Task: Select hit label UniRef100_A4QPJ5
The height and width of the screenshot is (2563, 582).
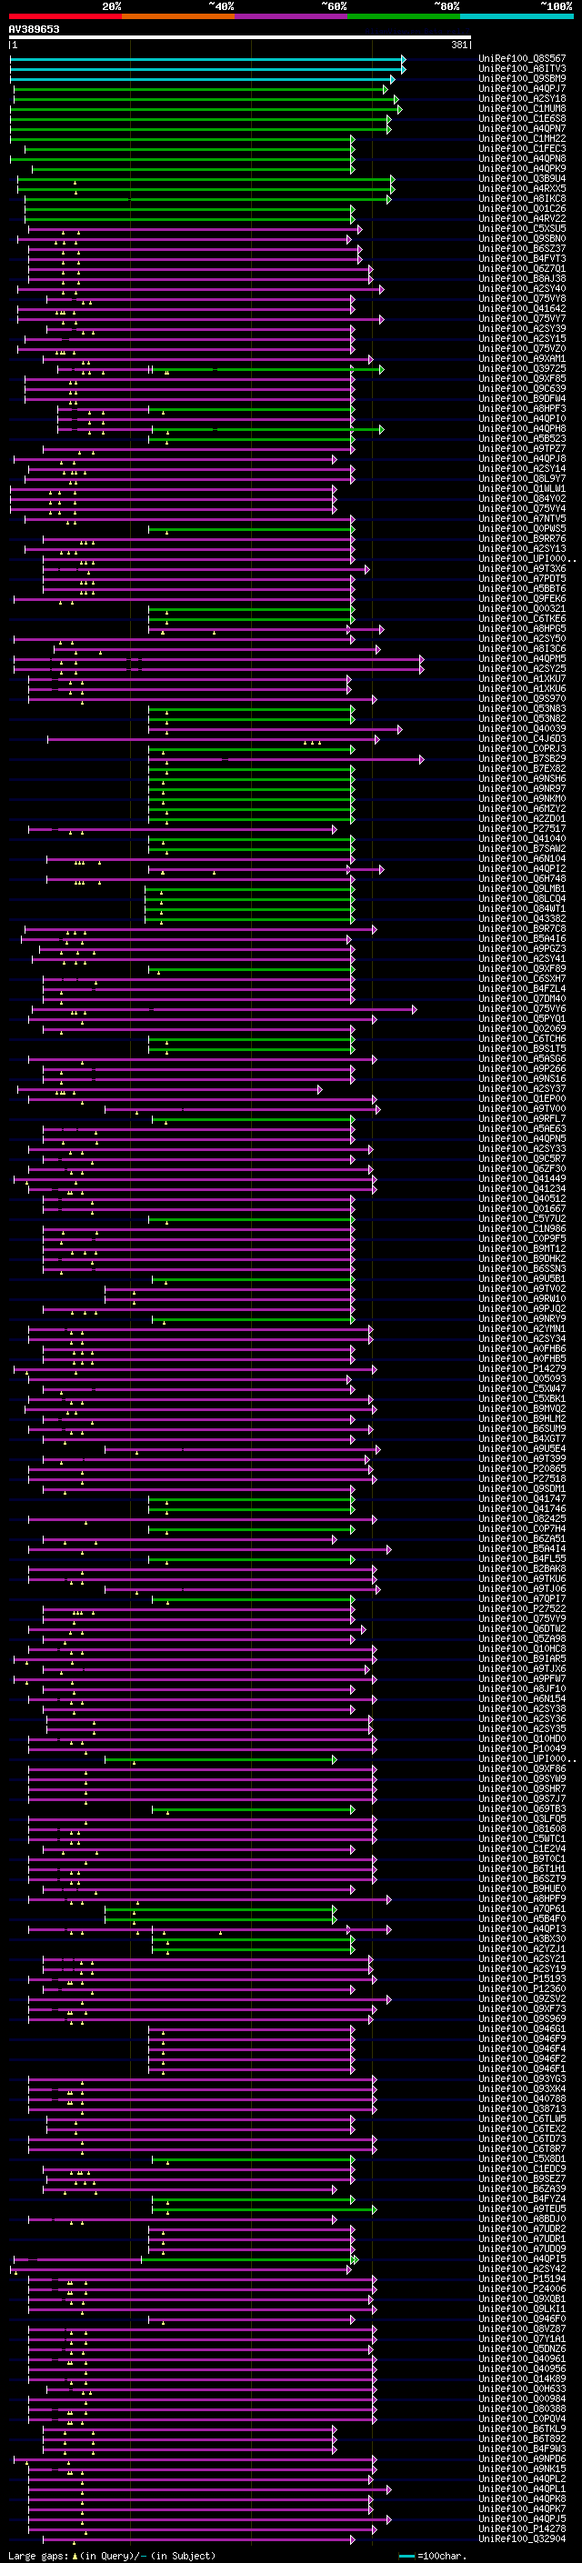Action: [521, 2518]
